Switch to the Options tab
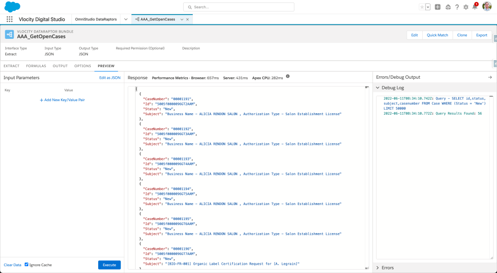497x273 pixels. 83,66
